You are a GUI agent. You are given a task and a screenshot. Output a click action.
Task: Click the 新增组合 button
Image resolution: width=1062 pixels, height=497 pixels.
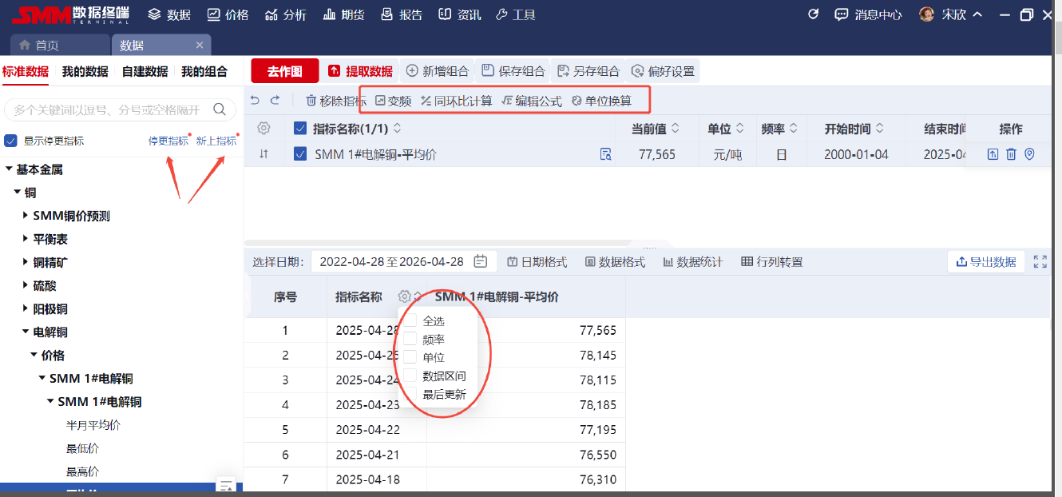pyautogui.click(x=437, y=71)
